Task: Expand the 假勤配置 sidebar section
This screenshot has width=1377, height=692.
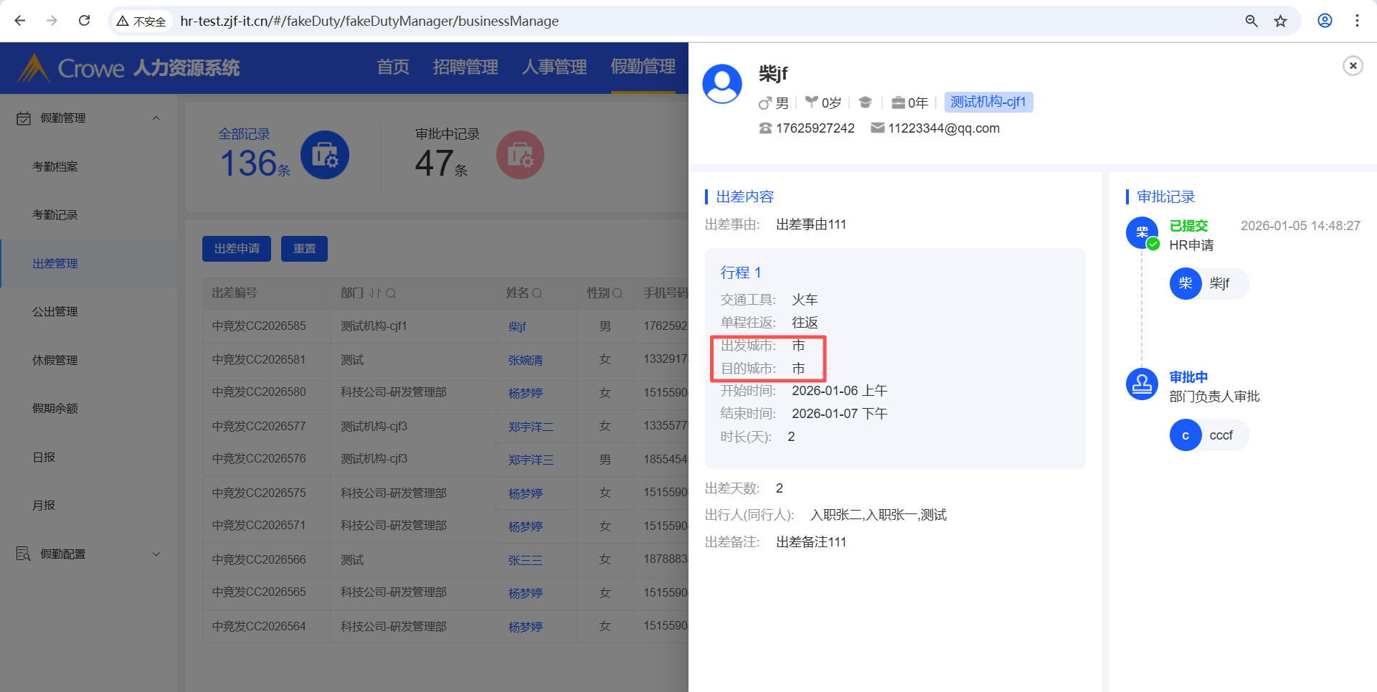Action: click(x=156, y=554)
